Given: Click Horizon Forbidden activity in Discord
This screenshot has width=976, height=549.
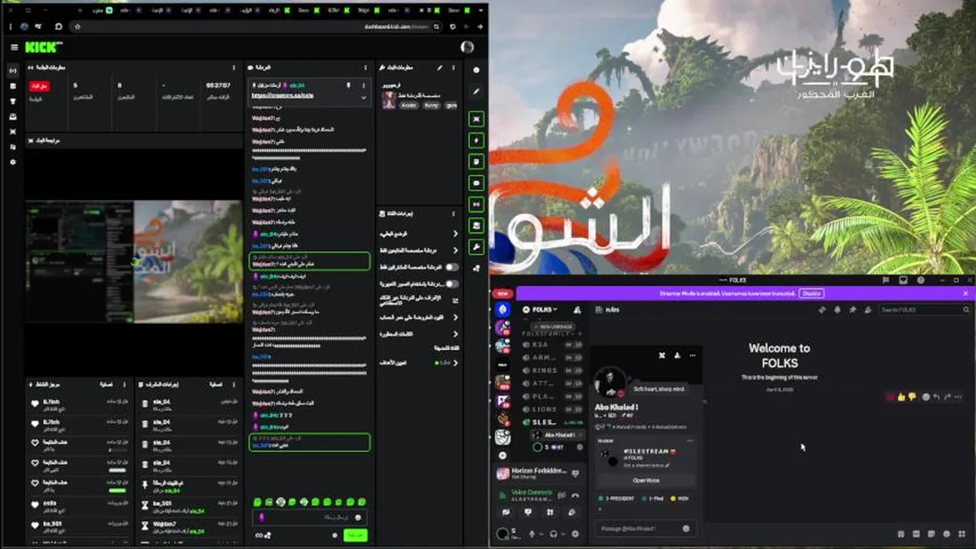Looking at the screenshot, I should (538, 474).
